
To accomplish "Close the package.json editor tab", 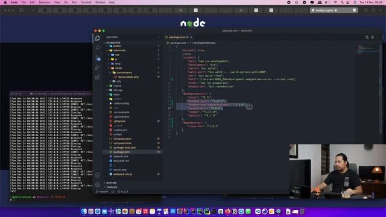I will [x=191, y=37].
